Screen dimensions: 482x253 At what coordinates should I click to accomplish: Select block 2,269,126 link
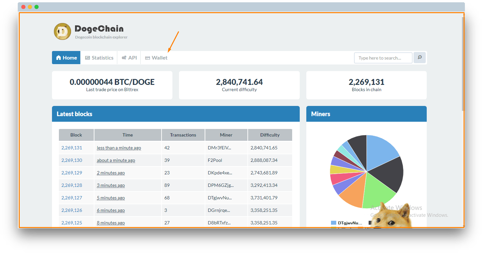point(72,210)
